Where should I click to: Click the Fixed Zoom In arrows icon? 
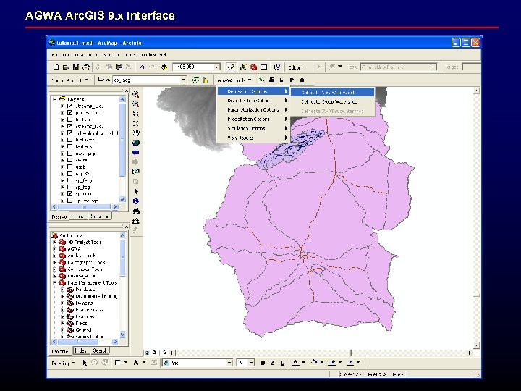[135, 114]
